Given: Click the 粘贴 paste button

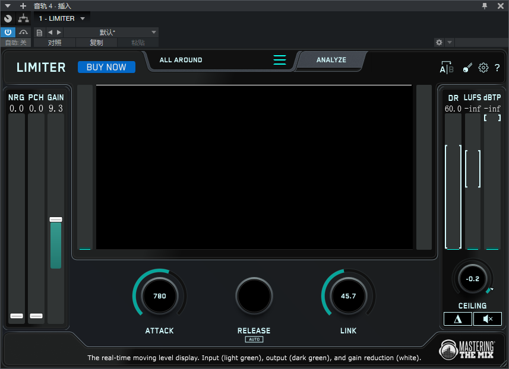Looking at the screenshot, I should point(138,43).
